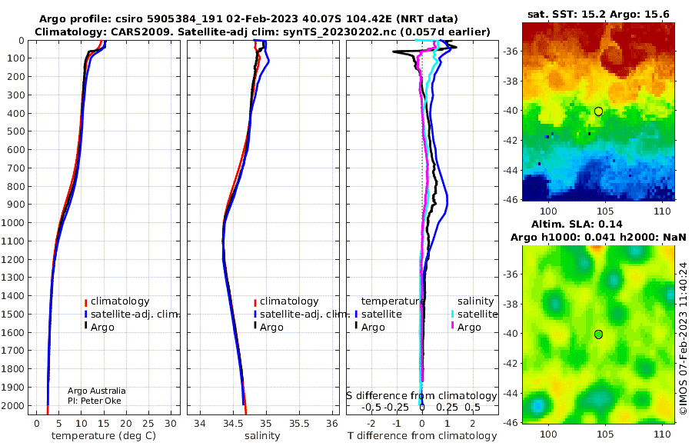Click the '34.5' salinity tick label
The image size is (692, 446).
click(233, 424)
